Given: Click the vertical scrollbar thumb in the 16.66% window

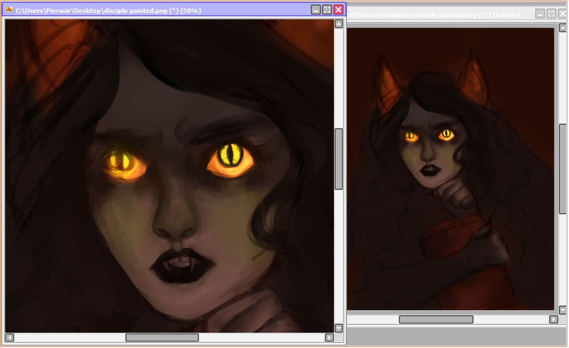Looking at the screenshot, I should 562,169.
